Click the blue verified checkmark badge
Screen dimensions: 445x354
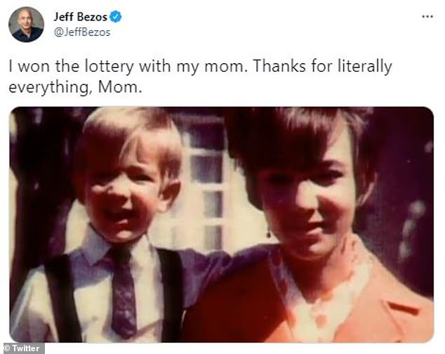coord(116,17)
